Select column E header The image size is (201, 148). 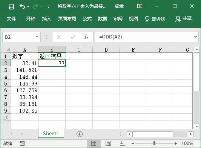tap(133, 50)
